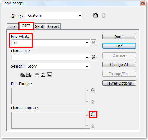148x140 pixels.
Task: Open special characters menu for Find what
Action: click(x=94, y=43)
